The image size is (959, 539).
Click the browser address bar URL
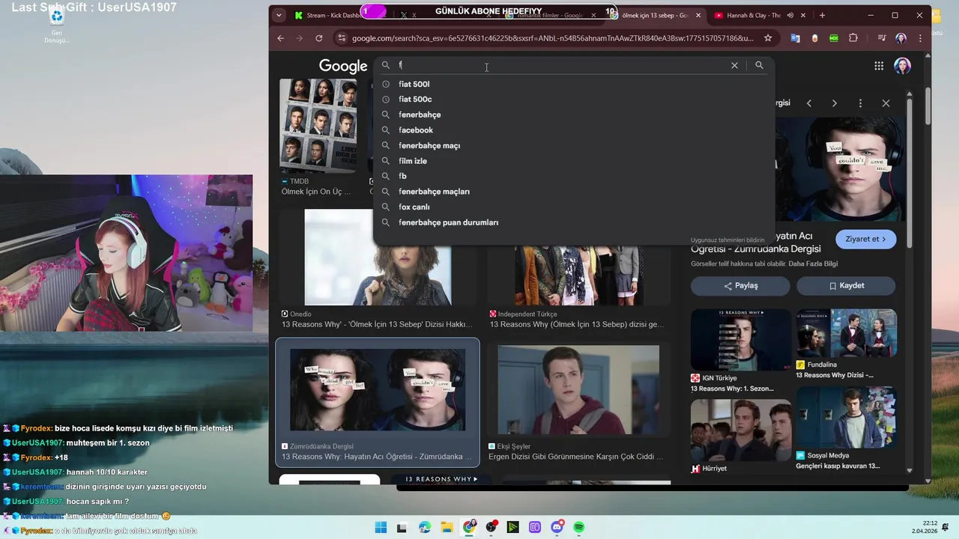553,38
